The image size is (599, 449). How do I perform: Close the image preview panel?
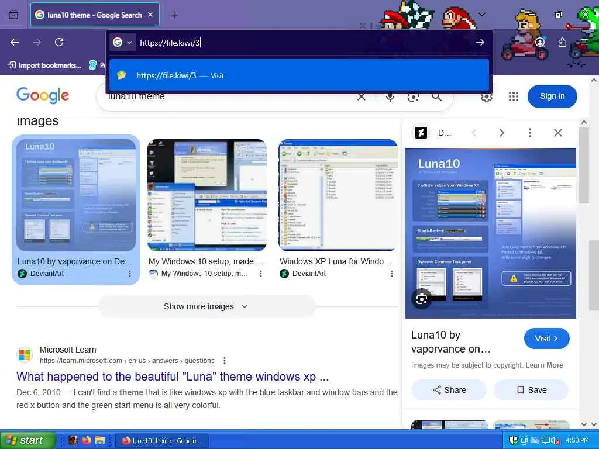click(557, 133)
